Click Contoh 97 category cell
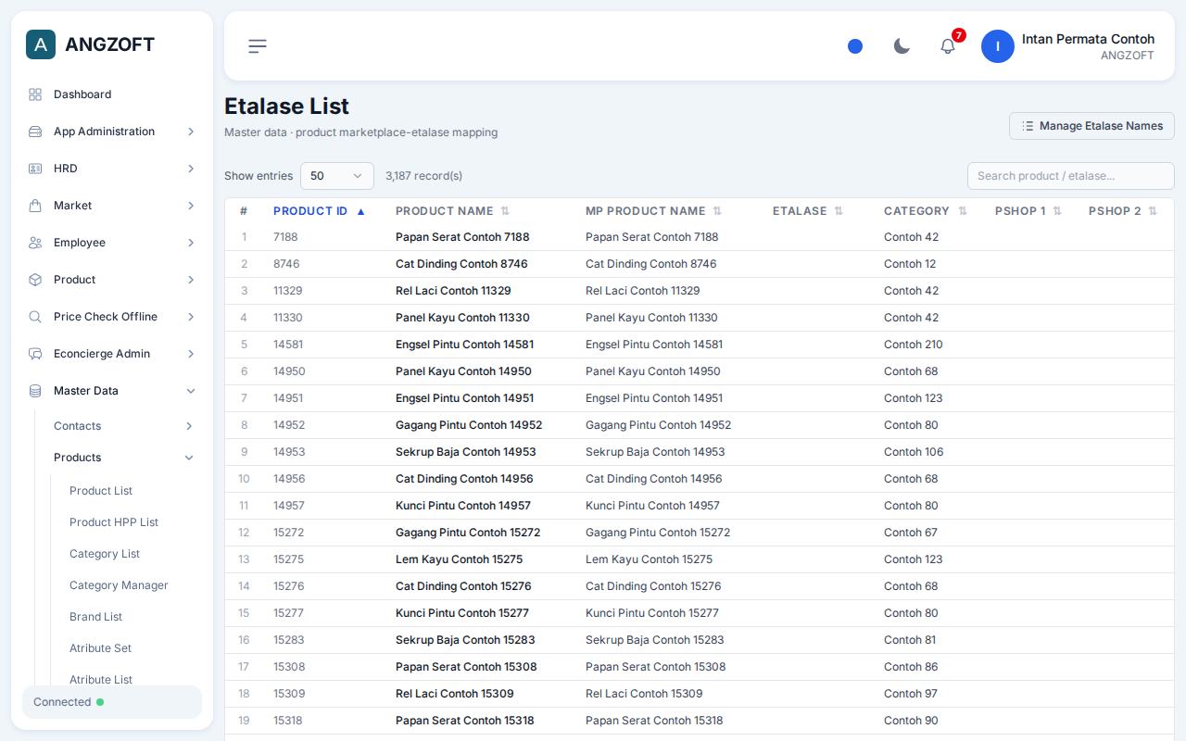Screen dimensions: 1186x741 click(911, 694)
